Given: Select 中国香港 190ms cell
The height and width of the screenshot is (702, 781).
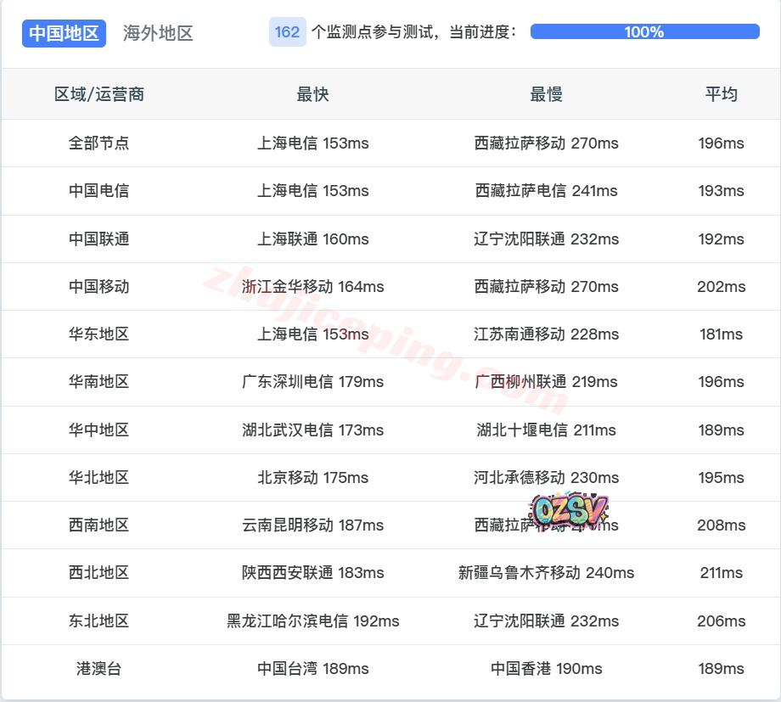Looking at the screenshot, I should click(546, 669).
